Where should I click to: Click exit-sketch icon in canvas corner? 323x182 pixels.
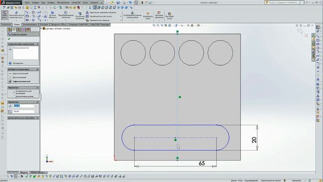pos(300,31)
